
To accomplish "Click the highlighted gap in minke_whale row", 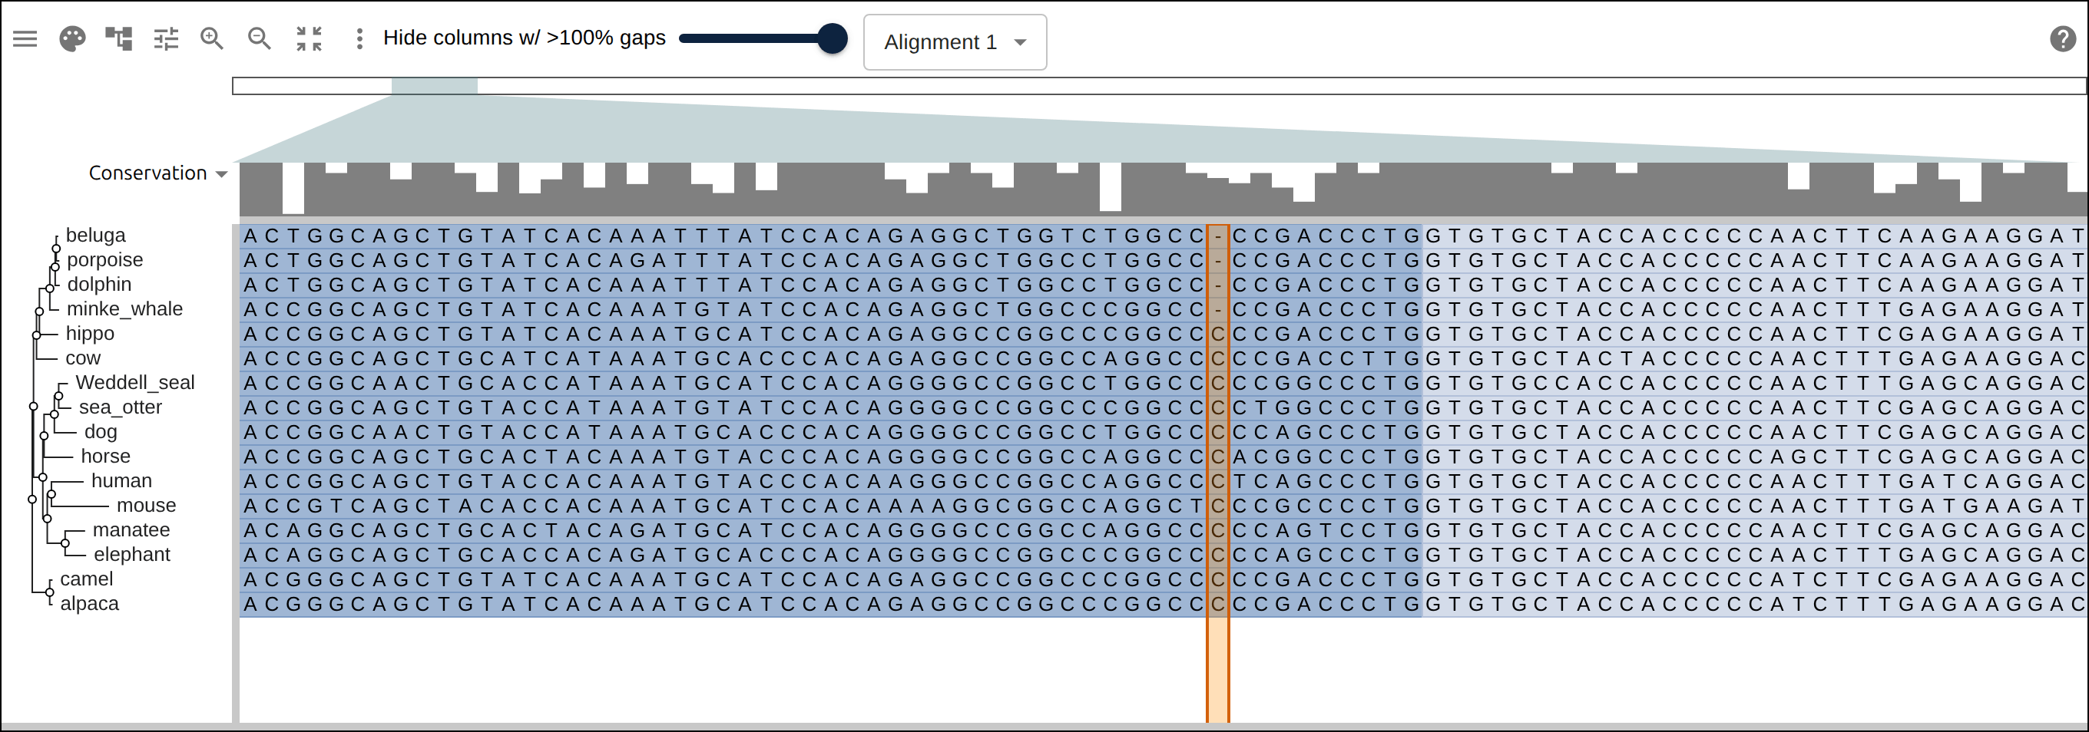I will 1217,309.
